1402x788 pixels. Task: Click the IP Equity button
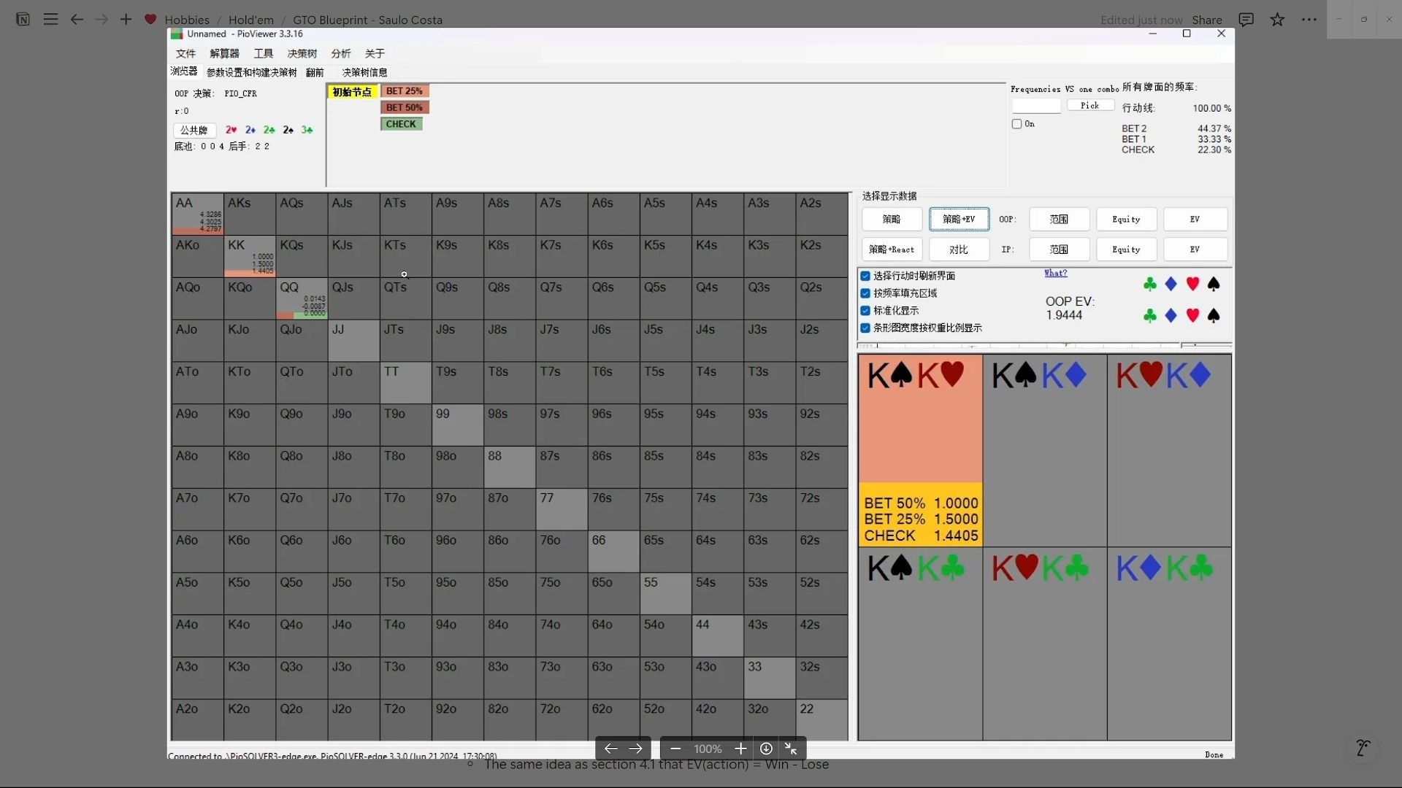tap(1126, 250)
